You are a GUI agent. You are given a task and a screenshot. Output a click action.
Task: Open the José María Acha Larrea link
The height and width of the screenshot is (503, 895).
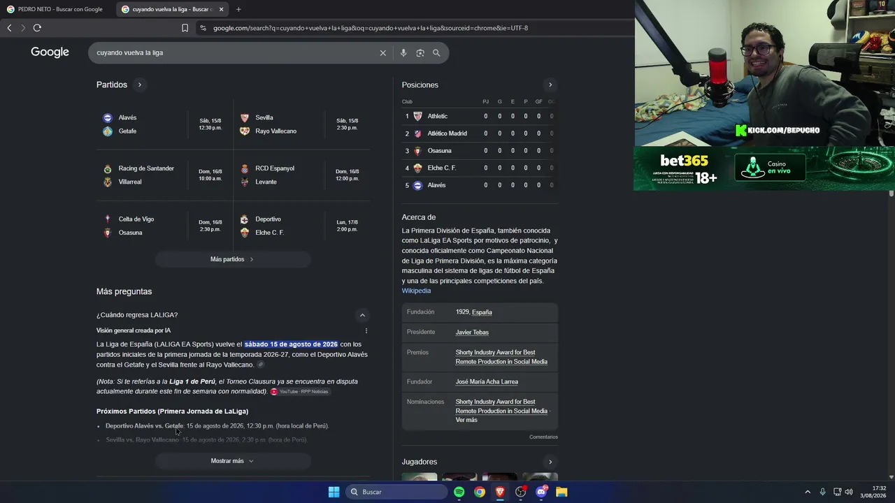point(487,382)
